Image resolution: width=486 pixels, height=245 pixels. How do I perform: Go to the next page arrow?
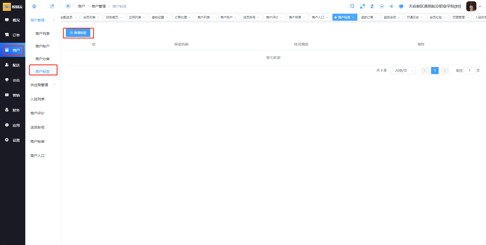(x=445, y=71)
